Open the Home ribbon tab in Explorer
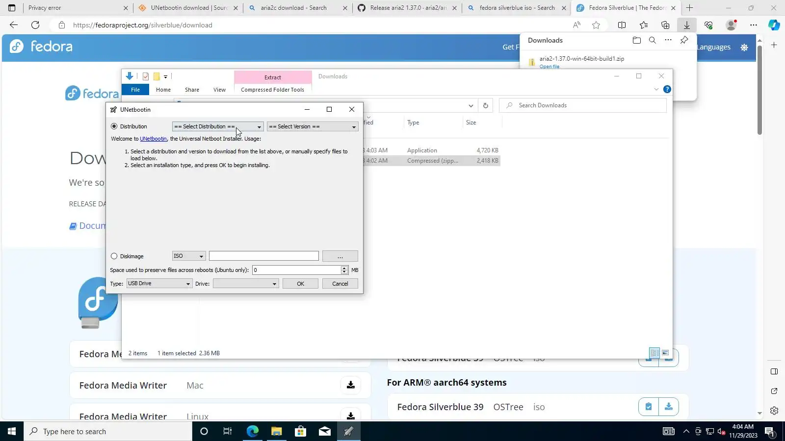The image size is (785, 441). (x=163, y=90)
